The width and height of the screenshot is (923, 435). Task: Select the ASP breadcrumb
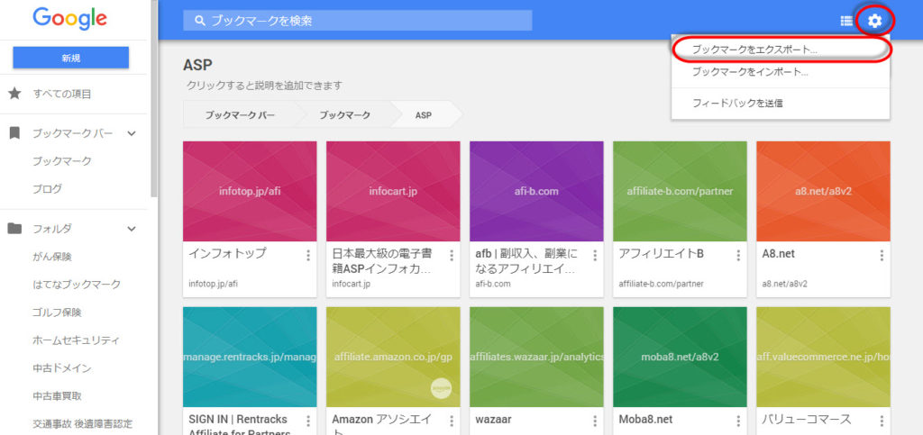(x=424, y=115)
